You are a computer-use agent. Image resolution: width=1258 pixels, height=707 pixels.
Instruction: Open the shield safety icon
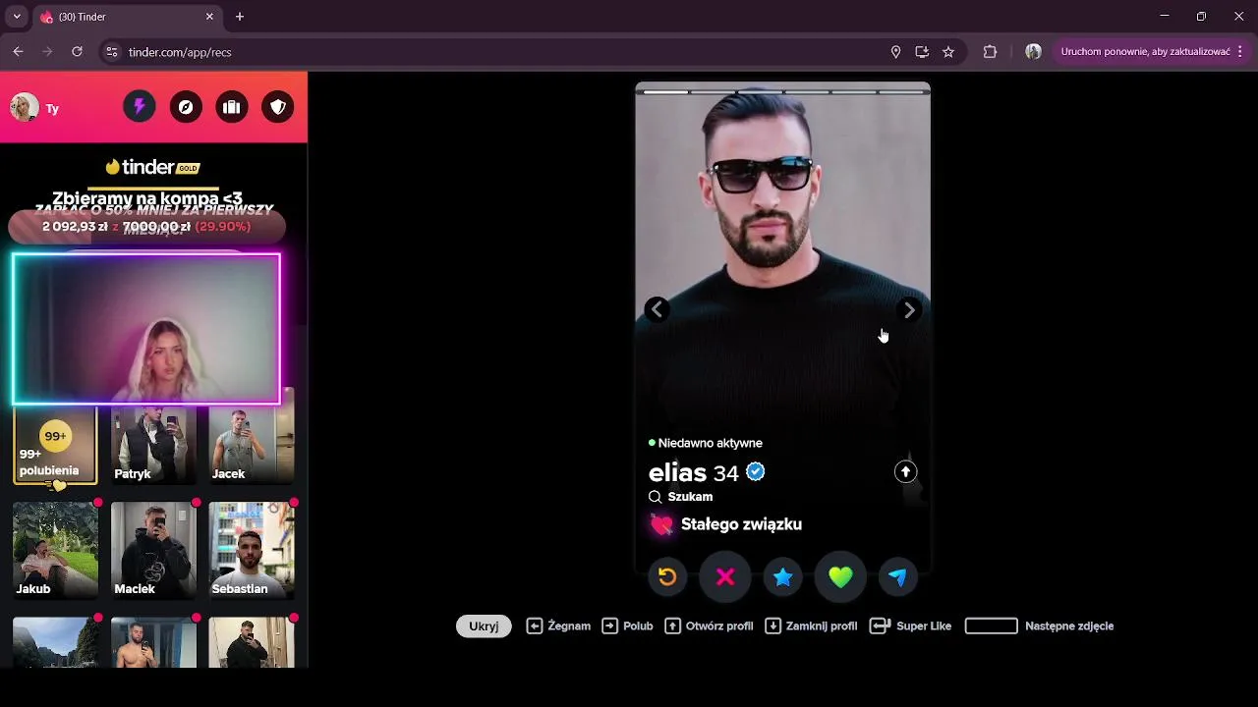278,107
